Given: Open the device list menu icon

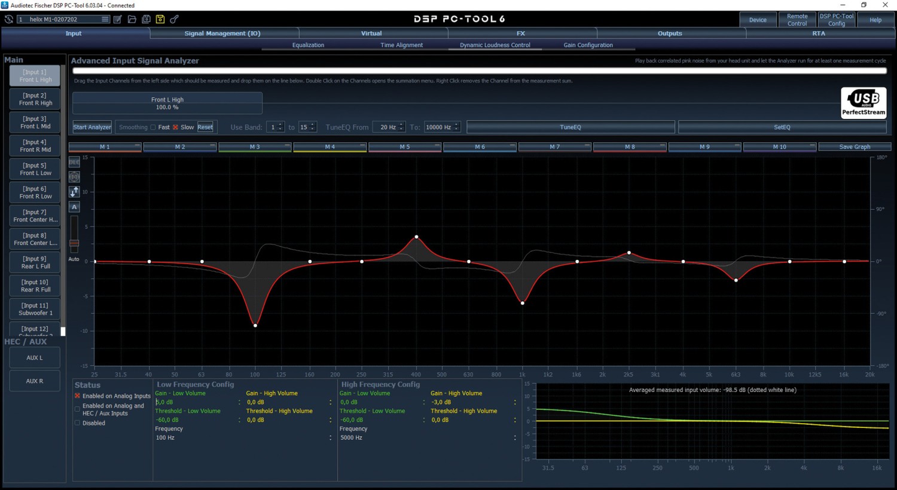Looking at the screenshot, I should click(105, 19).
